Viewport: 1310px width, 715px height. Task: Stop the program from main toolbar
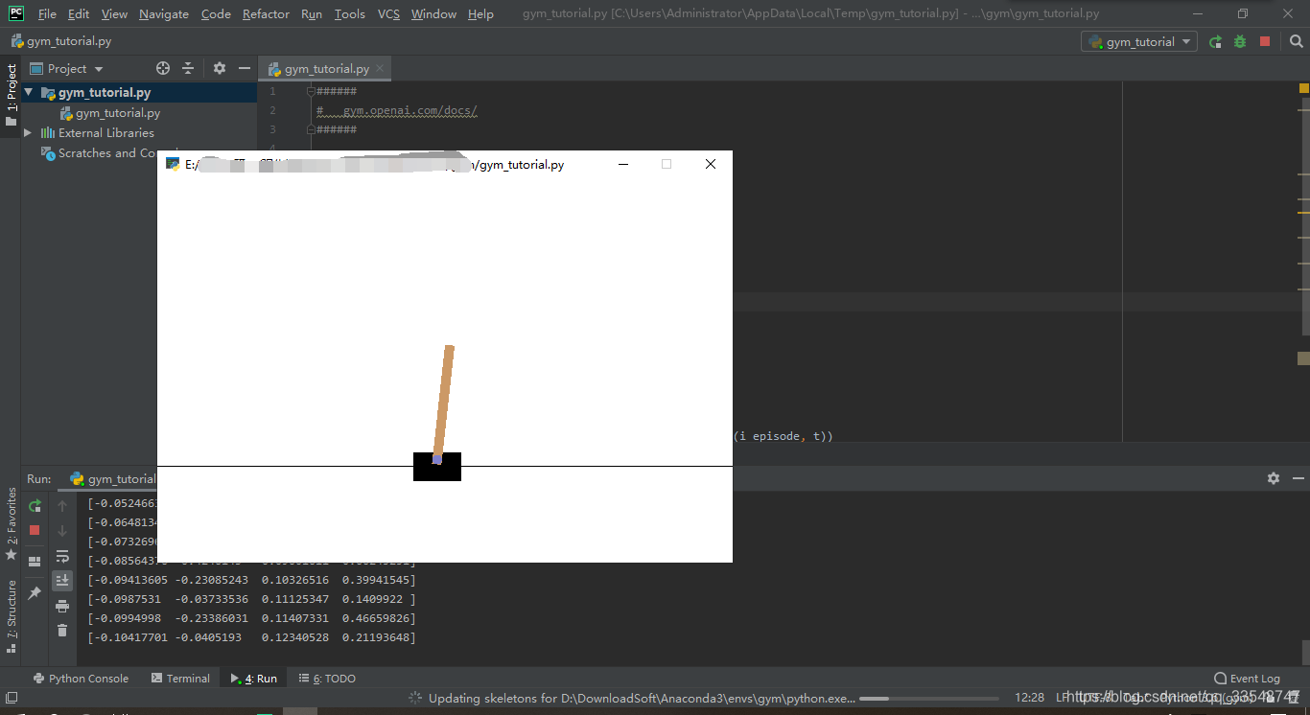pyautogui.click(x=1265, y=41)
